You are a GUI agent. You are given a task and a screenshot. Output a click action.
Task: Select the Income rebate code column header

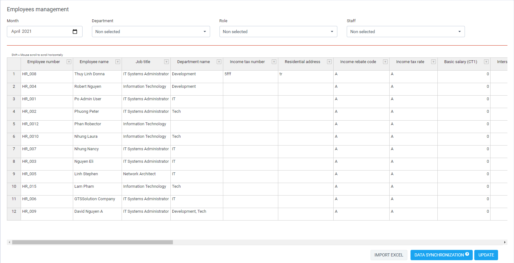[x=361, y=64]
